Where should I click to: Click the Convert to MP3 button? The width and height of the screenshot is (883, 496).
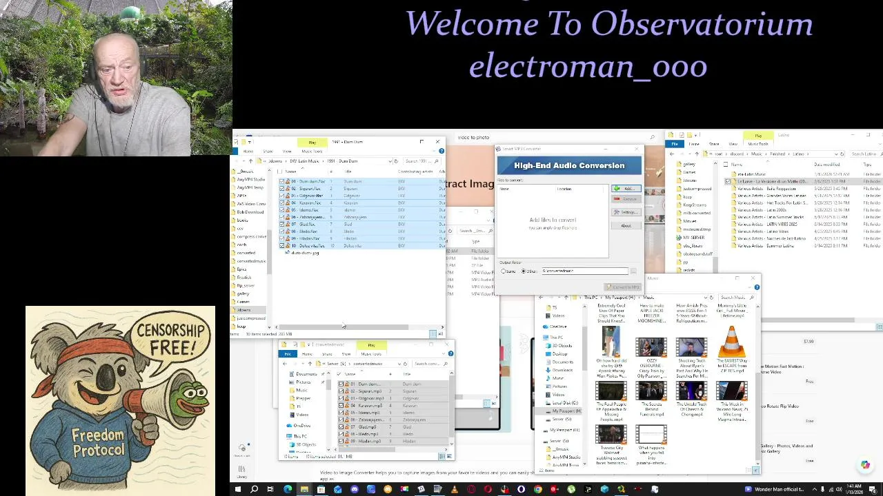(622, 287)
